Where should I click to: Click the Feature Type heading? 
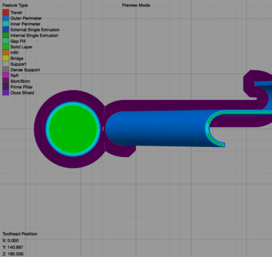15,5
